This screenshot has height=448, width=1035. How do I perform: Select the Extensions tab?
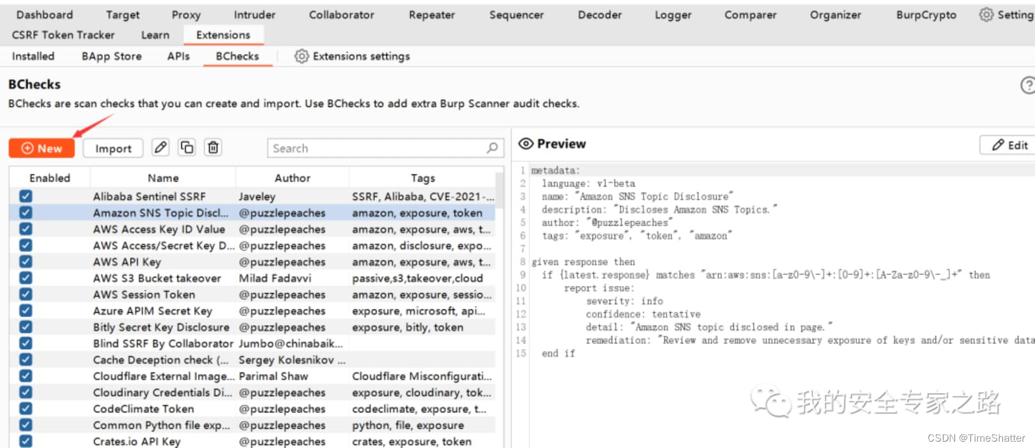223,35
